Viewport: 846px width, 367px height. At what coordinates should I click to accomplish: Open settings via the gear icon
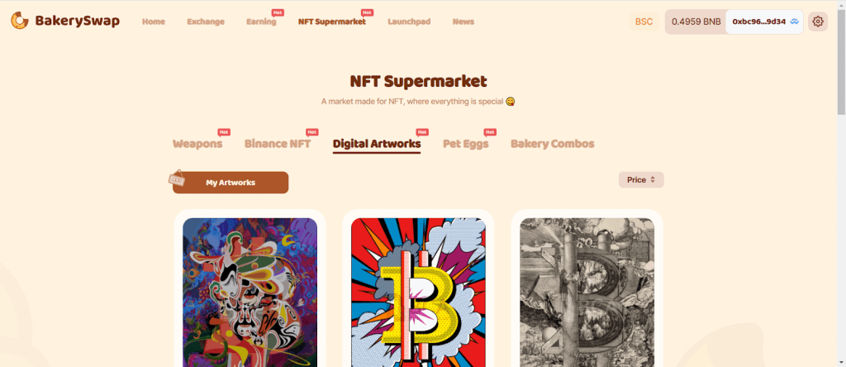pyautogui.click(x=818, y=21)
